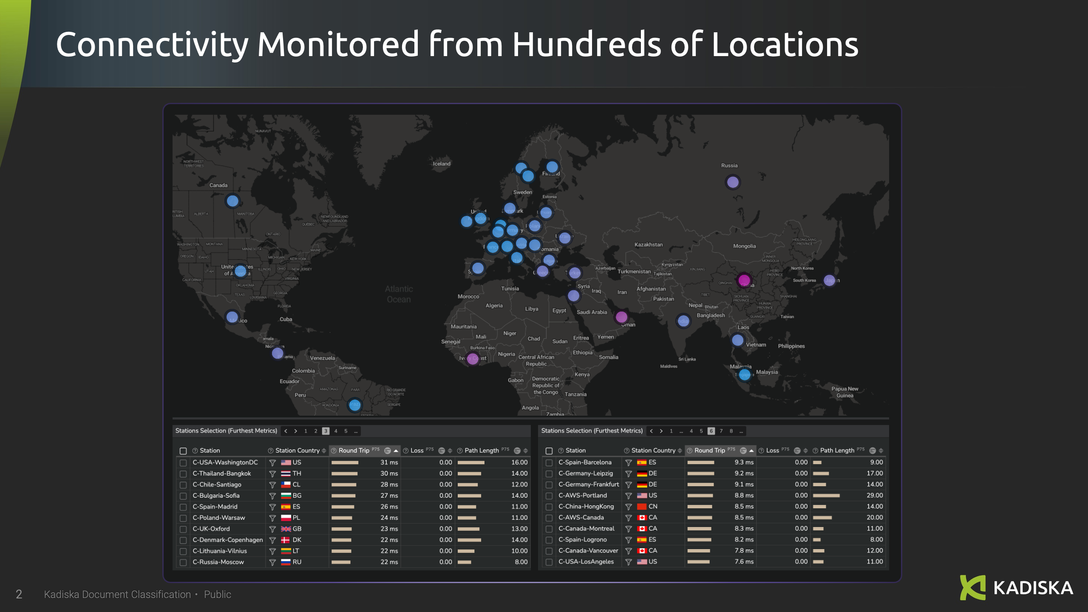Toggle select-all checkbox in right stations table

(x=549, y=450)
